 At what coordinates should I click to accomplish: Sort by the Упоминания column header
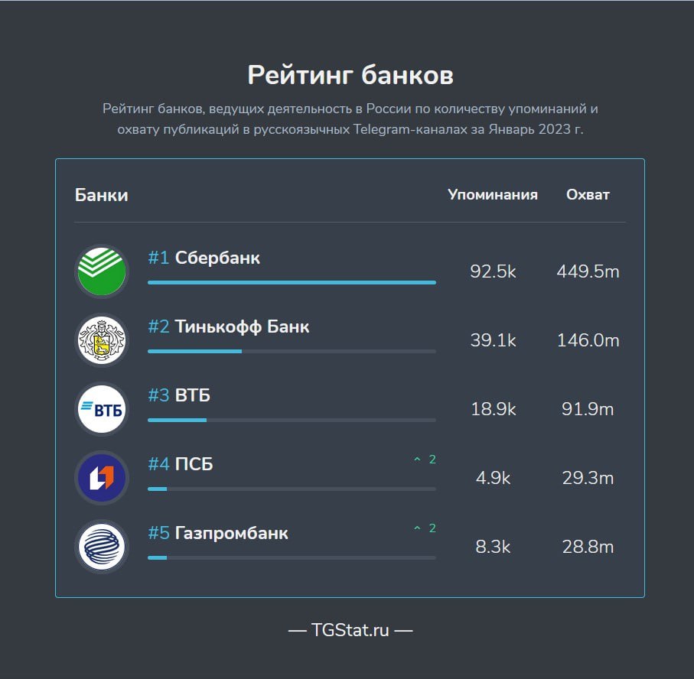493,195
